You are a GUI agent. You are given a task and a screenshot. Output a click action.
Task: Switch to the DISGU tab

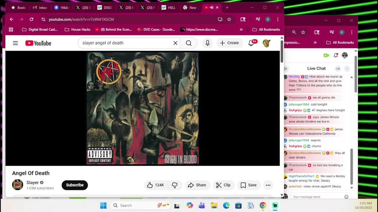(105, 8)
